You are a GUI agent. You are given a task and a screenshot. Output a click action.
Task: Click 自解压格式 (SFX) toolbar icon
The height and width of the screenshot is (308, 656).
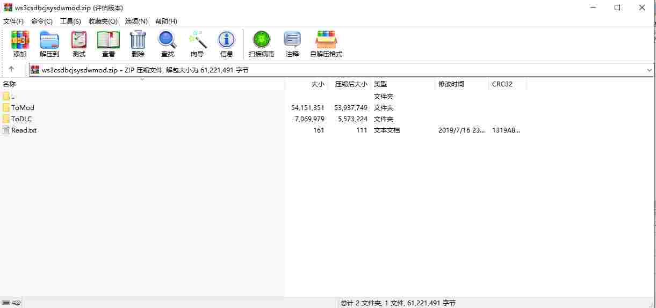coord(326,40)
